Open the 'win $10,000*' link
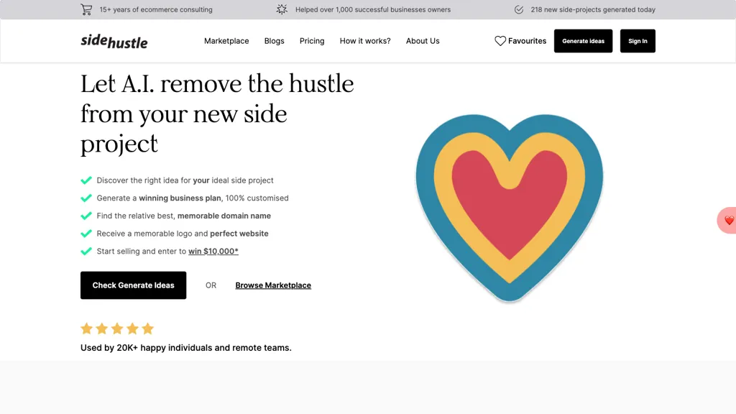 click(213, 251)
